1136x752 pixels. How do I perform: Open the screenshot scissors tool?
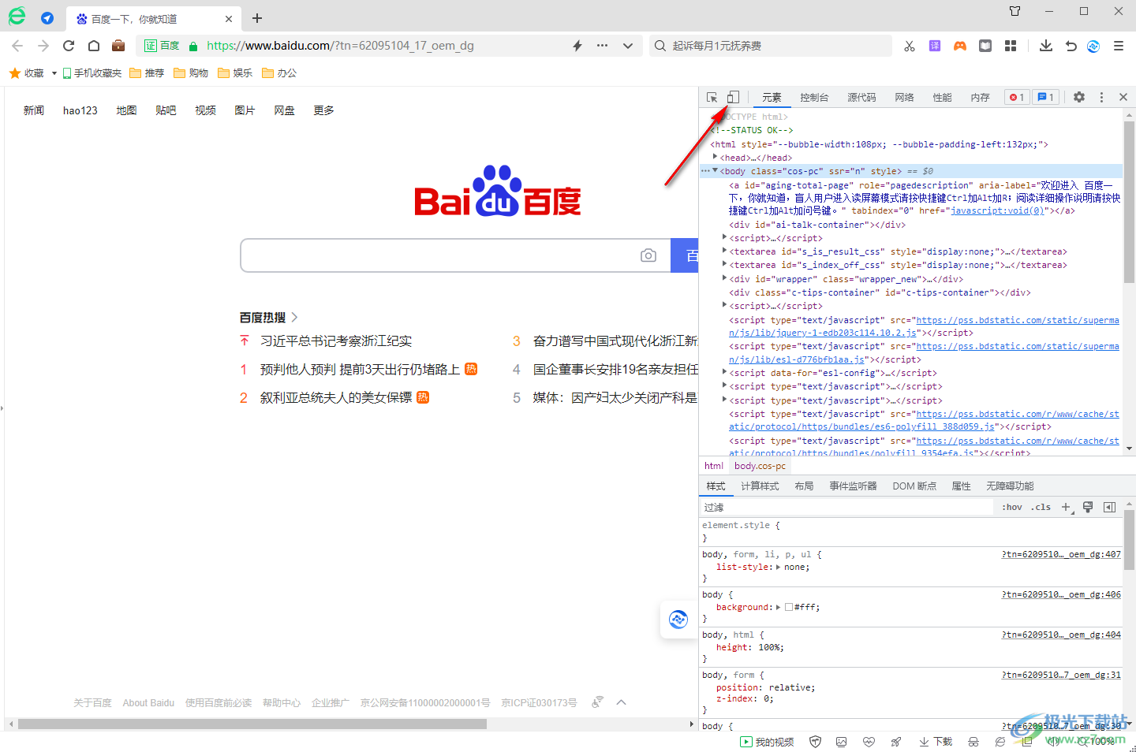[x=910, y=46]
